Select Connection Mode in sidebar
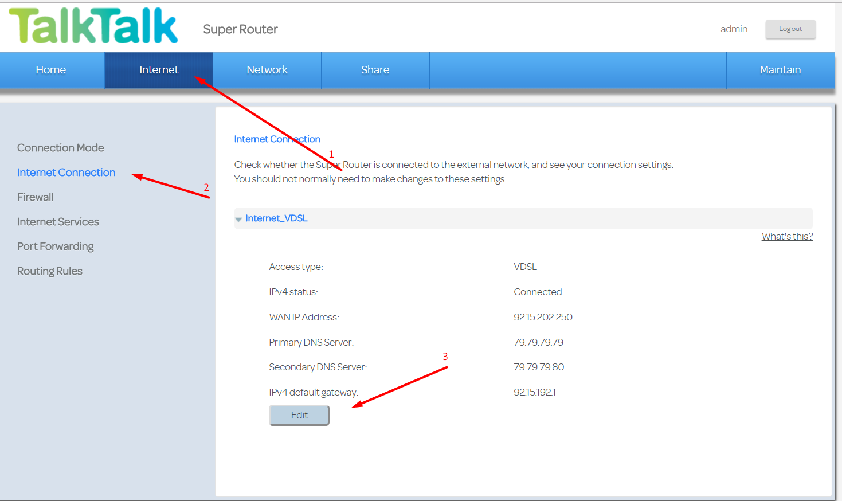 pos(61,148)
